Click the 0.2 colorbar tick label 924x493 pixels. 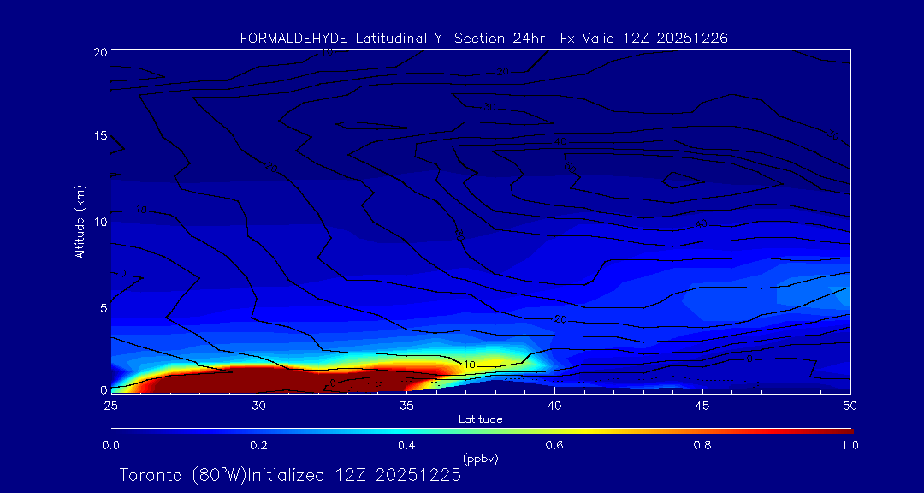[258, 445]
